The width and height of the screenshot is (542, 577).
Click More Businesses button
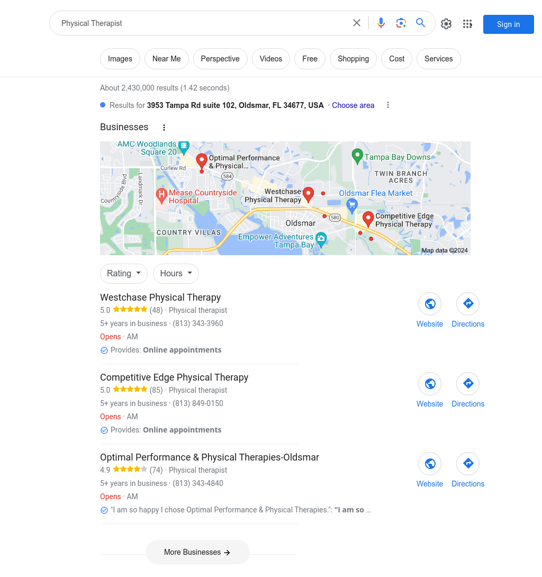197,552
